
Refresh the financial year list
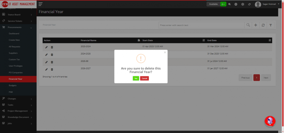[x=263, y=25]
